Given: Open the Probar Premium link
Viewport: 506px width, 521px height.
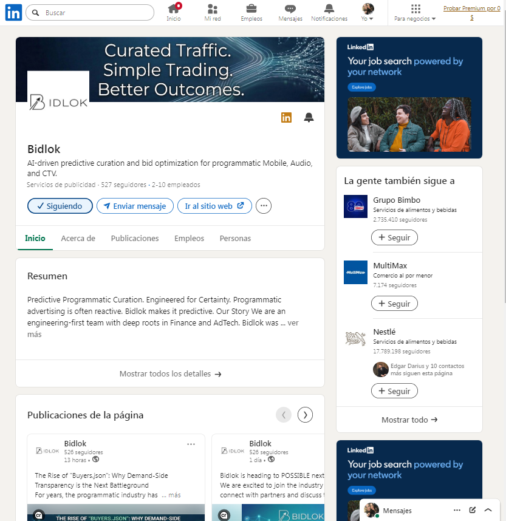Looking at the screenshot, I should [x=472, y=13].
